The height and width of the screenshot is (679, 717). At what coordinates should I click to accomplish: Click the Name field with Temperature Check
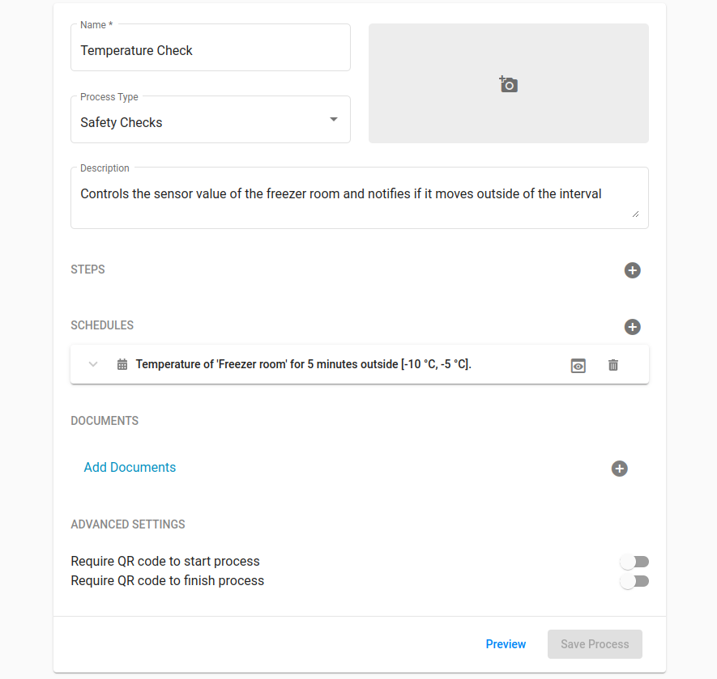pos(211,51)
